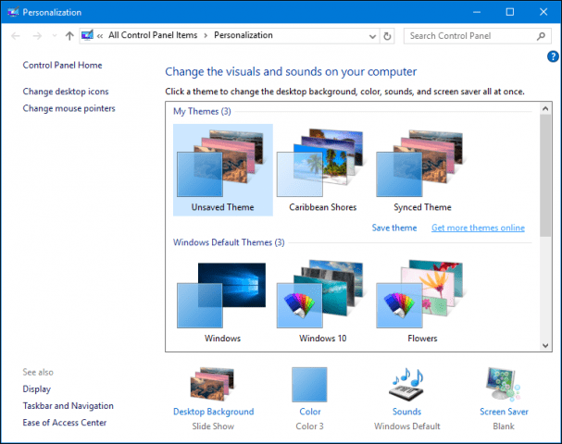Click the Windows Default sound scheme text
Image resolution: width=562 pixels, height=444 pixels.
tap(407, 426)
